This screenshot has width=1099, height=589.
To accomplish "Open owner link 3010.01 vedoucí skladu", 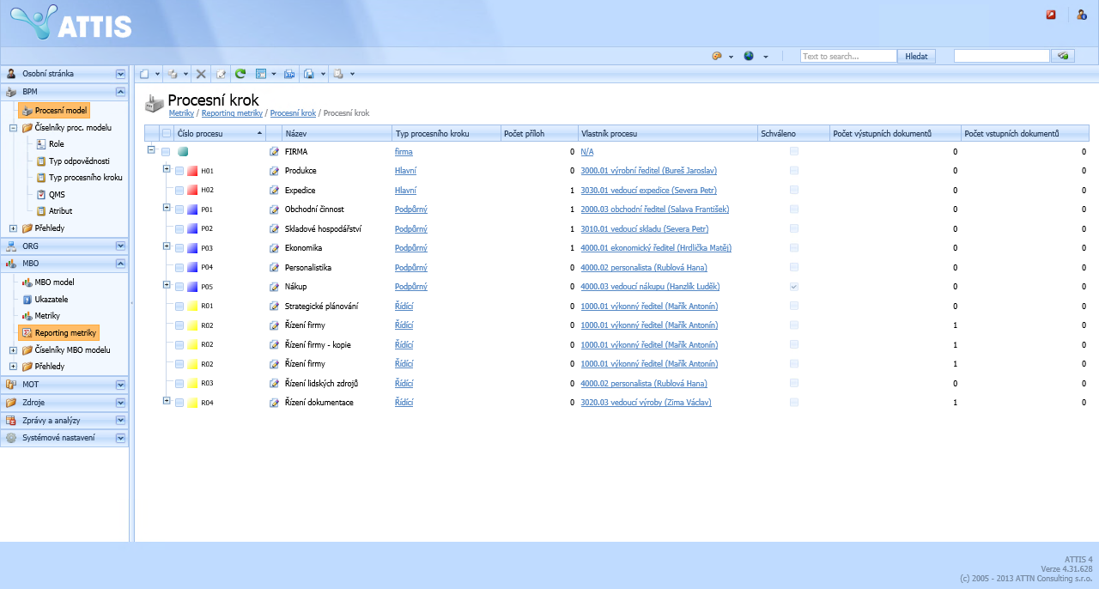I will (x=644, y=229).
